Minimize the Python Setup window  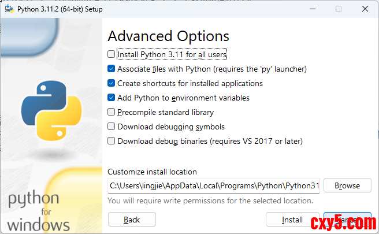point(312,9)
